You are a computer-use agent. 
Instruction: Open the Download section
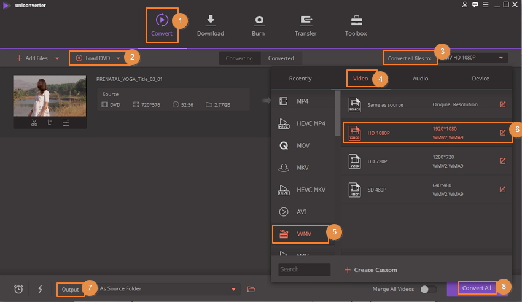click(x=211, y=25)
